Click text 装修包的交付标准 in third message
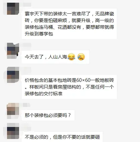 coord(44,94)
